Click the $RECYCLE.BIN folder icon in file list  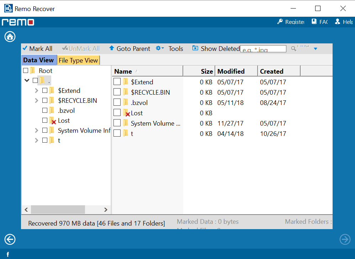(126, 92)
